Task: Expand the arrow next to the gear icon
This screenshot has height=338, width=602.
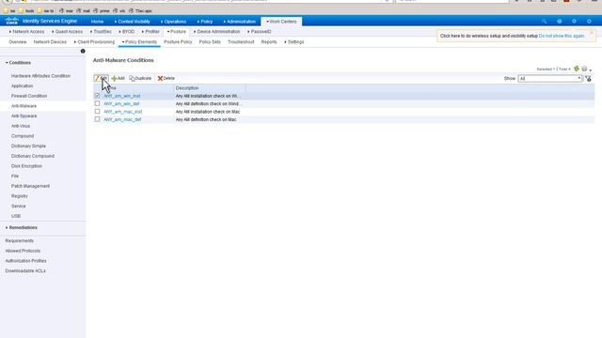Action: tap(591, 69)
